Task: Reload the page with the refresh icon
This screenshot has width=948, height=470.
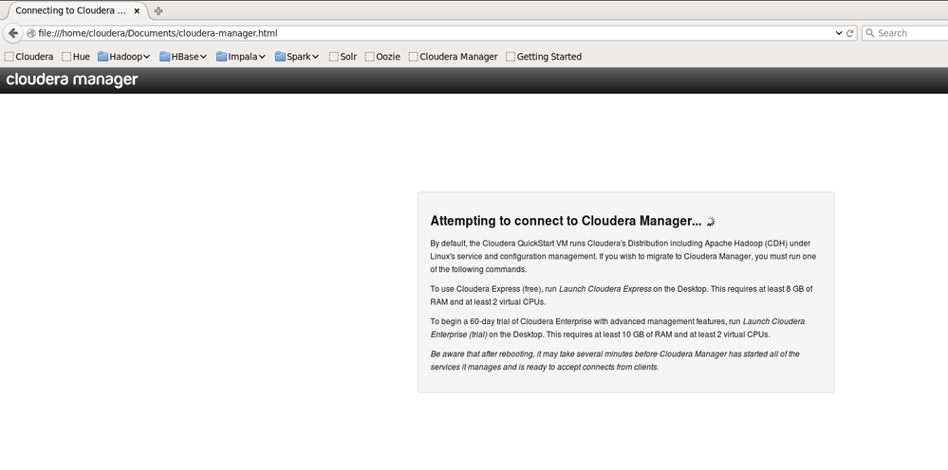Action: 849,33
